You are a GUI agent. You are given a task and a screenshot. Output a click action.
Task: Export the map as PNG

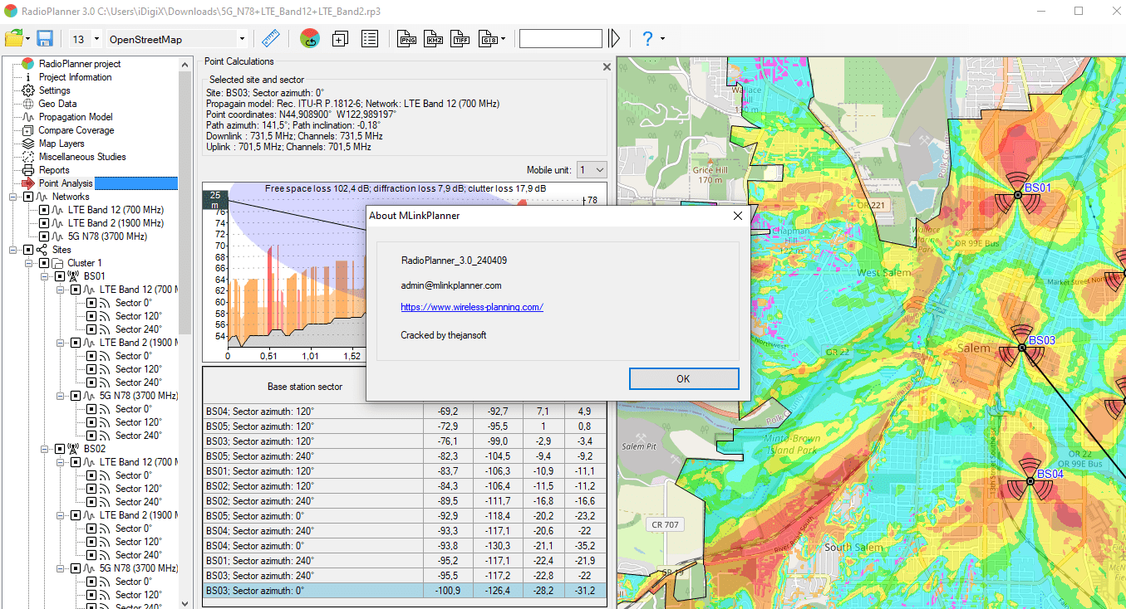click(x=408, y=38)
